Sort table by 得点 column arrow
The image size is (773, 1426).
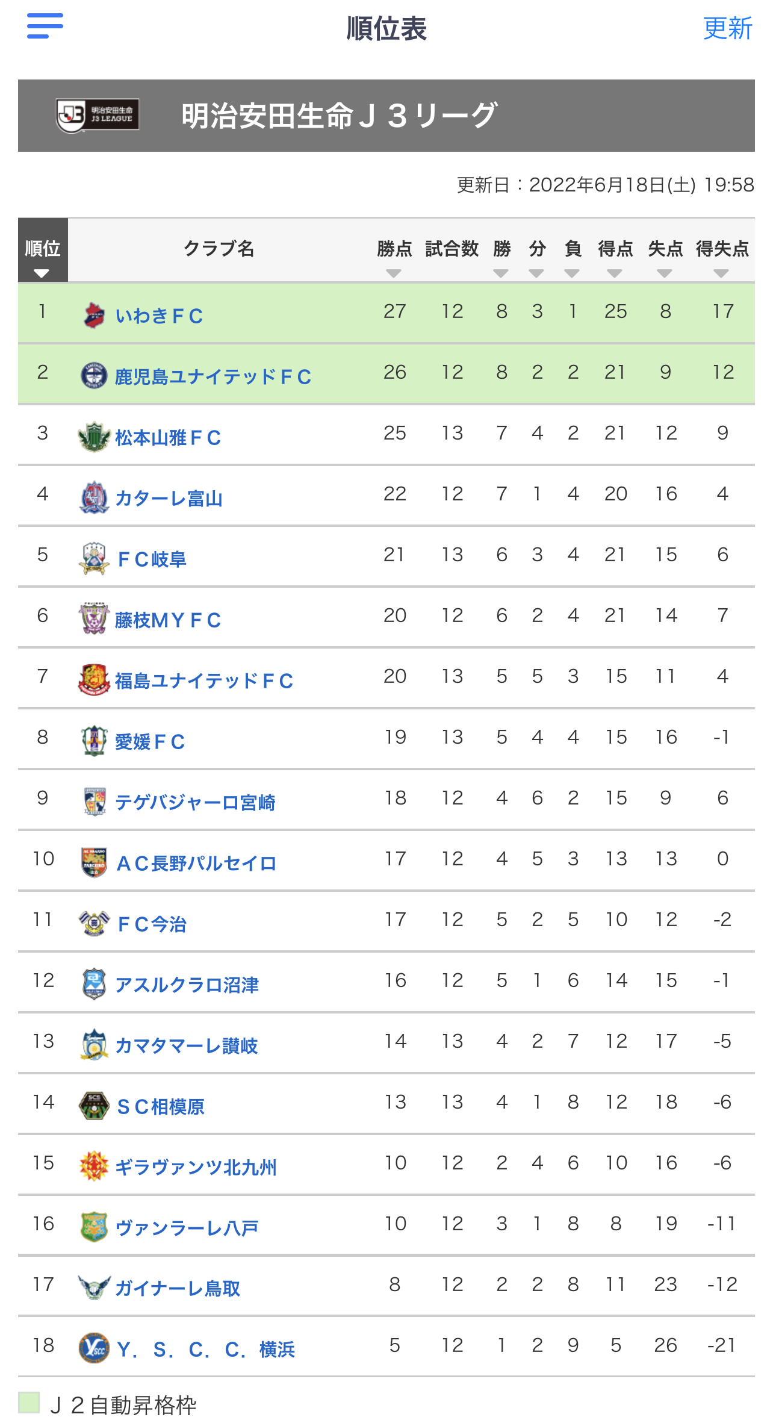pos(615,273)
